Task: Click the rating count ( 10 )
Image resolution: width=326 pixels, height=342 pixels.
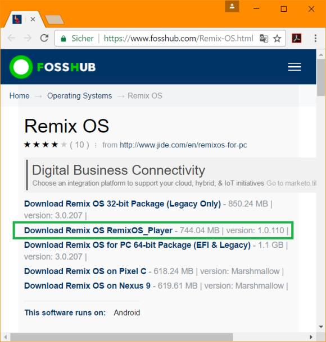Action: (79, 145)
